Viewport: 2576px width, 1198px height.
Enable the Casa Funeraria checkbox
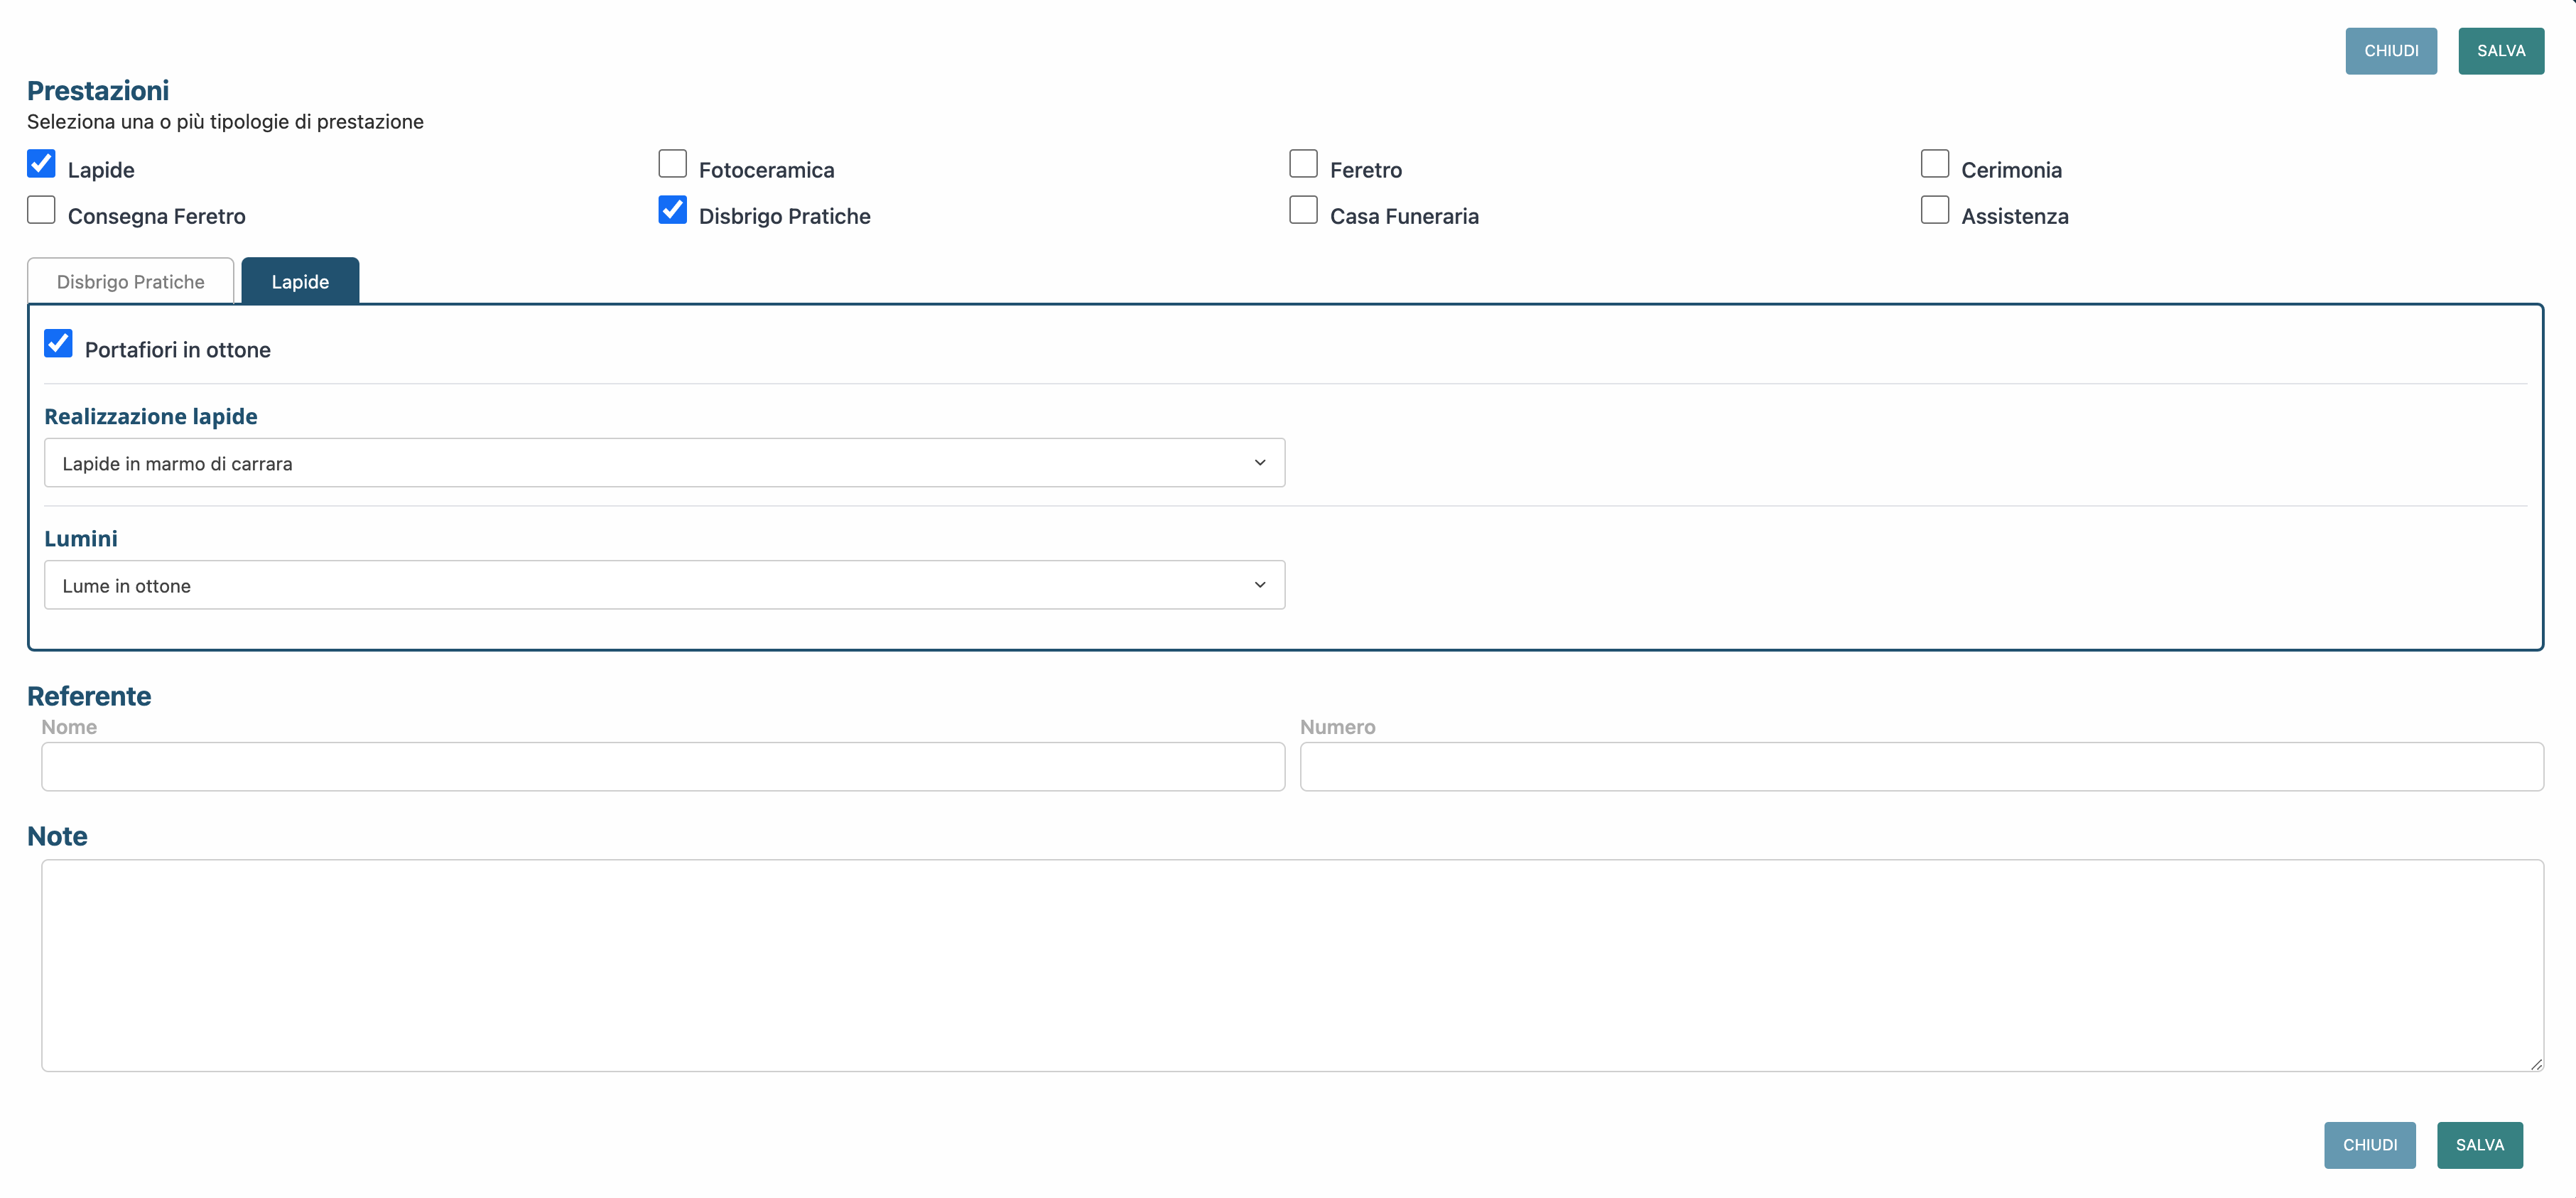1303,210
